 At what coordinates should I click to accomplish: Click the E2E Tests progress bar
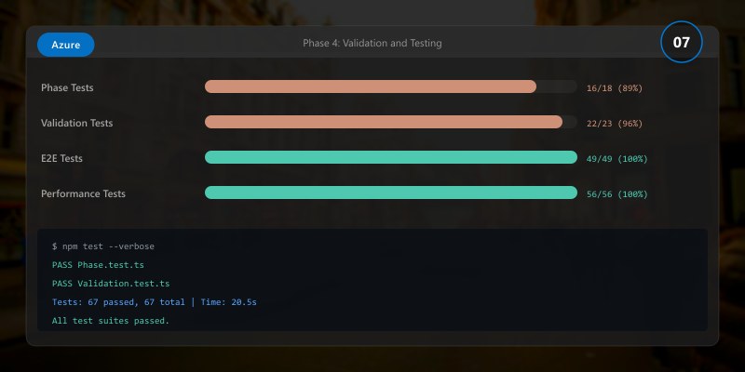(x=390, y=157)
